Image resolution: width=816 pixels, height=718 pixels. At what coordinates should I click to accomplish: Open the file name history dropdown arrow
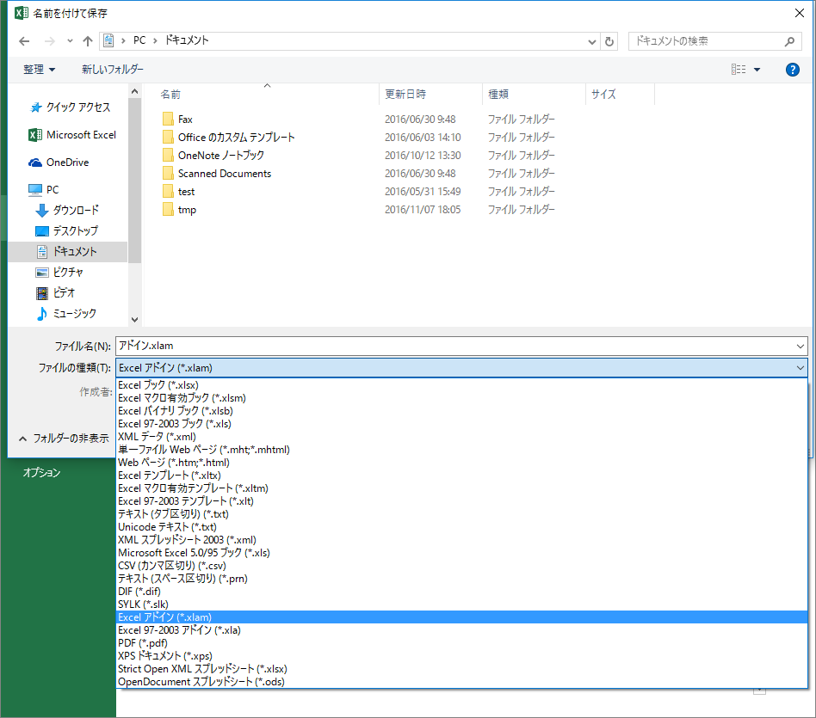click(x=800, y=347)
